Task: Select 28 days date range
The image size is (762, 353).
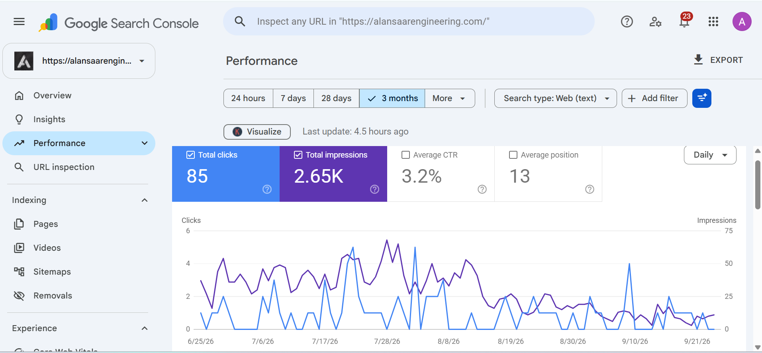Action: coord(336,98)
